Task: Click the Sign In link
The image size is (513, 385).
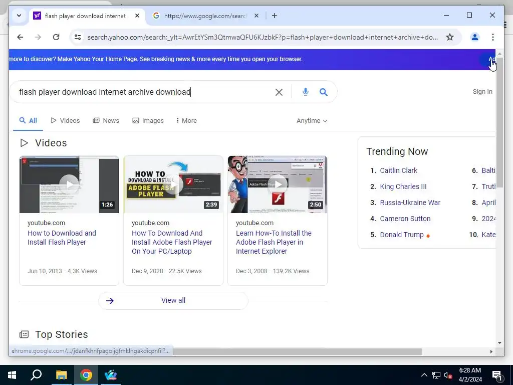Action: pyautogui.click(x=482, y=92)
